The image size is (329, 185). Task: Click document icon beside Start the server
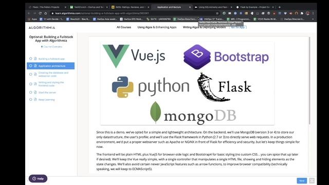pos(35,92)
